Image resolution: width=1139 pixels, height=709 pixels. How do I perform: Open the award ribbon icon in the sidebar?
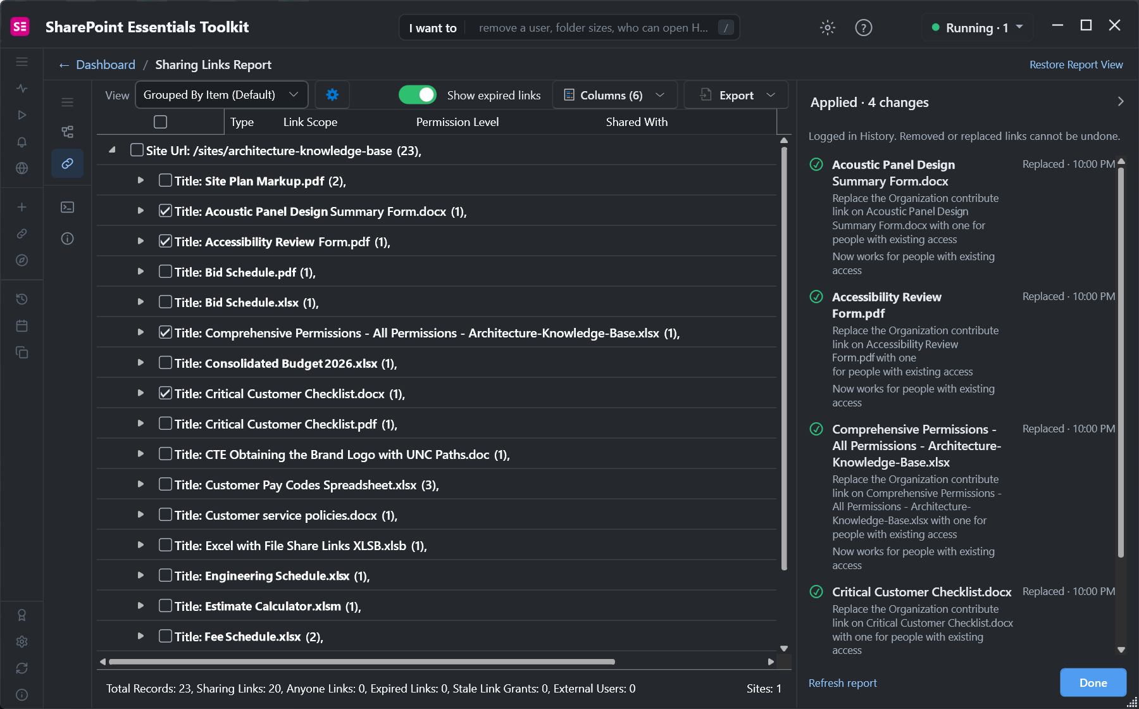coord(22,615)
